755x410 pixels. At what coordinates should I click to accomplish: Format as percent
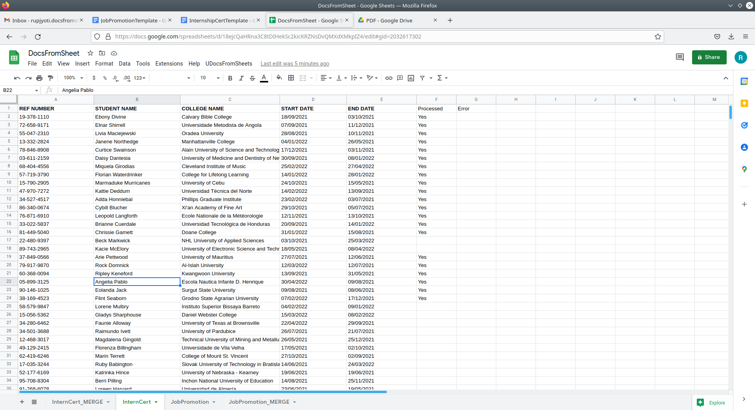105,78
